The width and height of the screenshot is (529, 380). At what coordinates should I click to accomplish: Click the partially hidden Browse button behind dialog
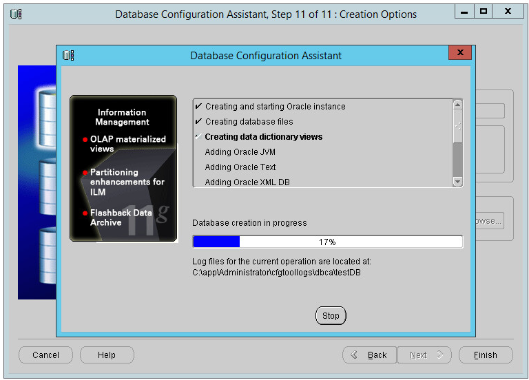coord(490,221)
